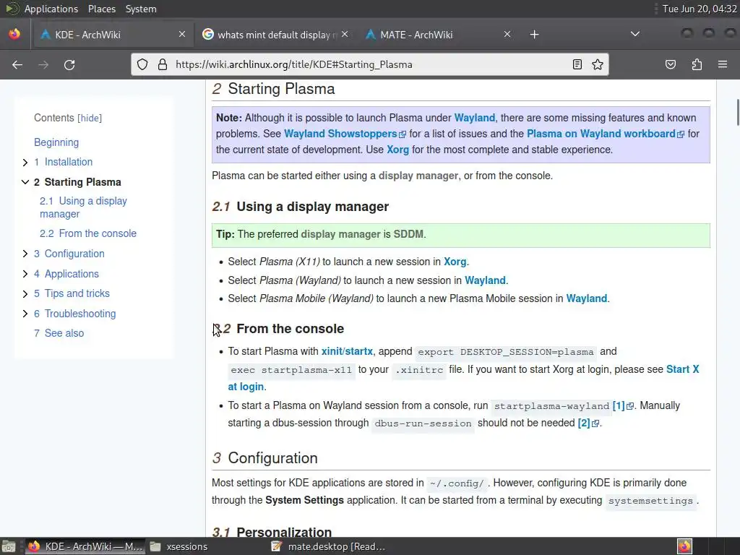This screenshot has width=740, height=555.
Task: Click the Firefox View icon in the tab bar
Action: [14, 34]
